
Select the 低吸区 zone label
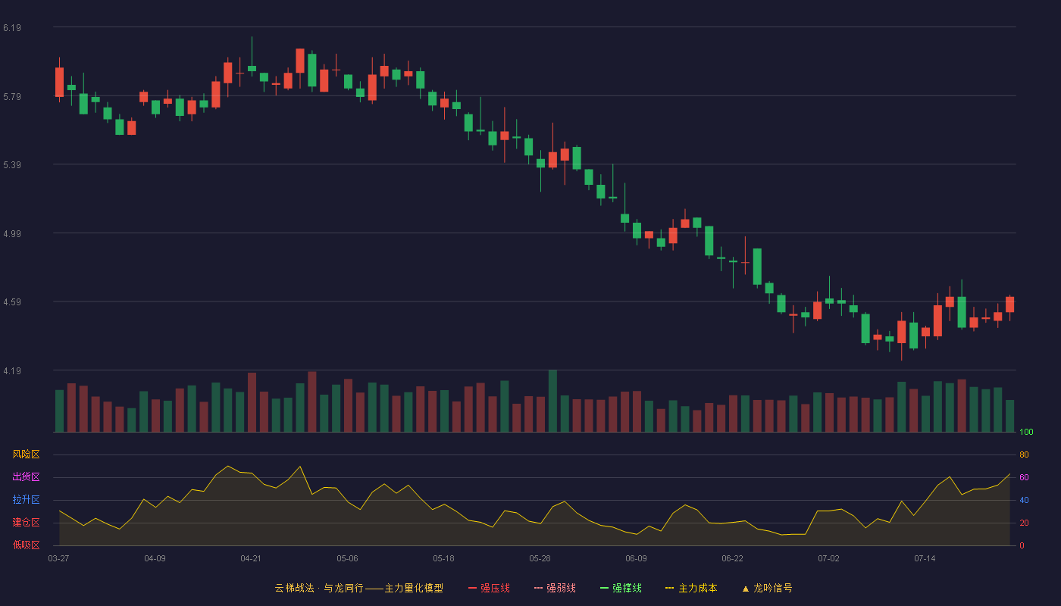pos(26,545)
